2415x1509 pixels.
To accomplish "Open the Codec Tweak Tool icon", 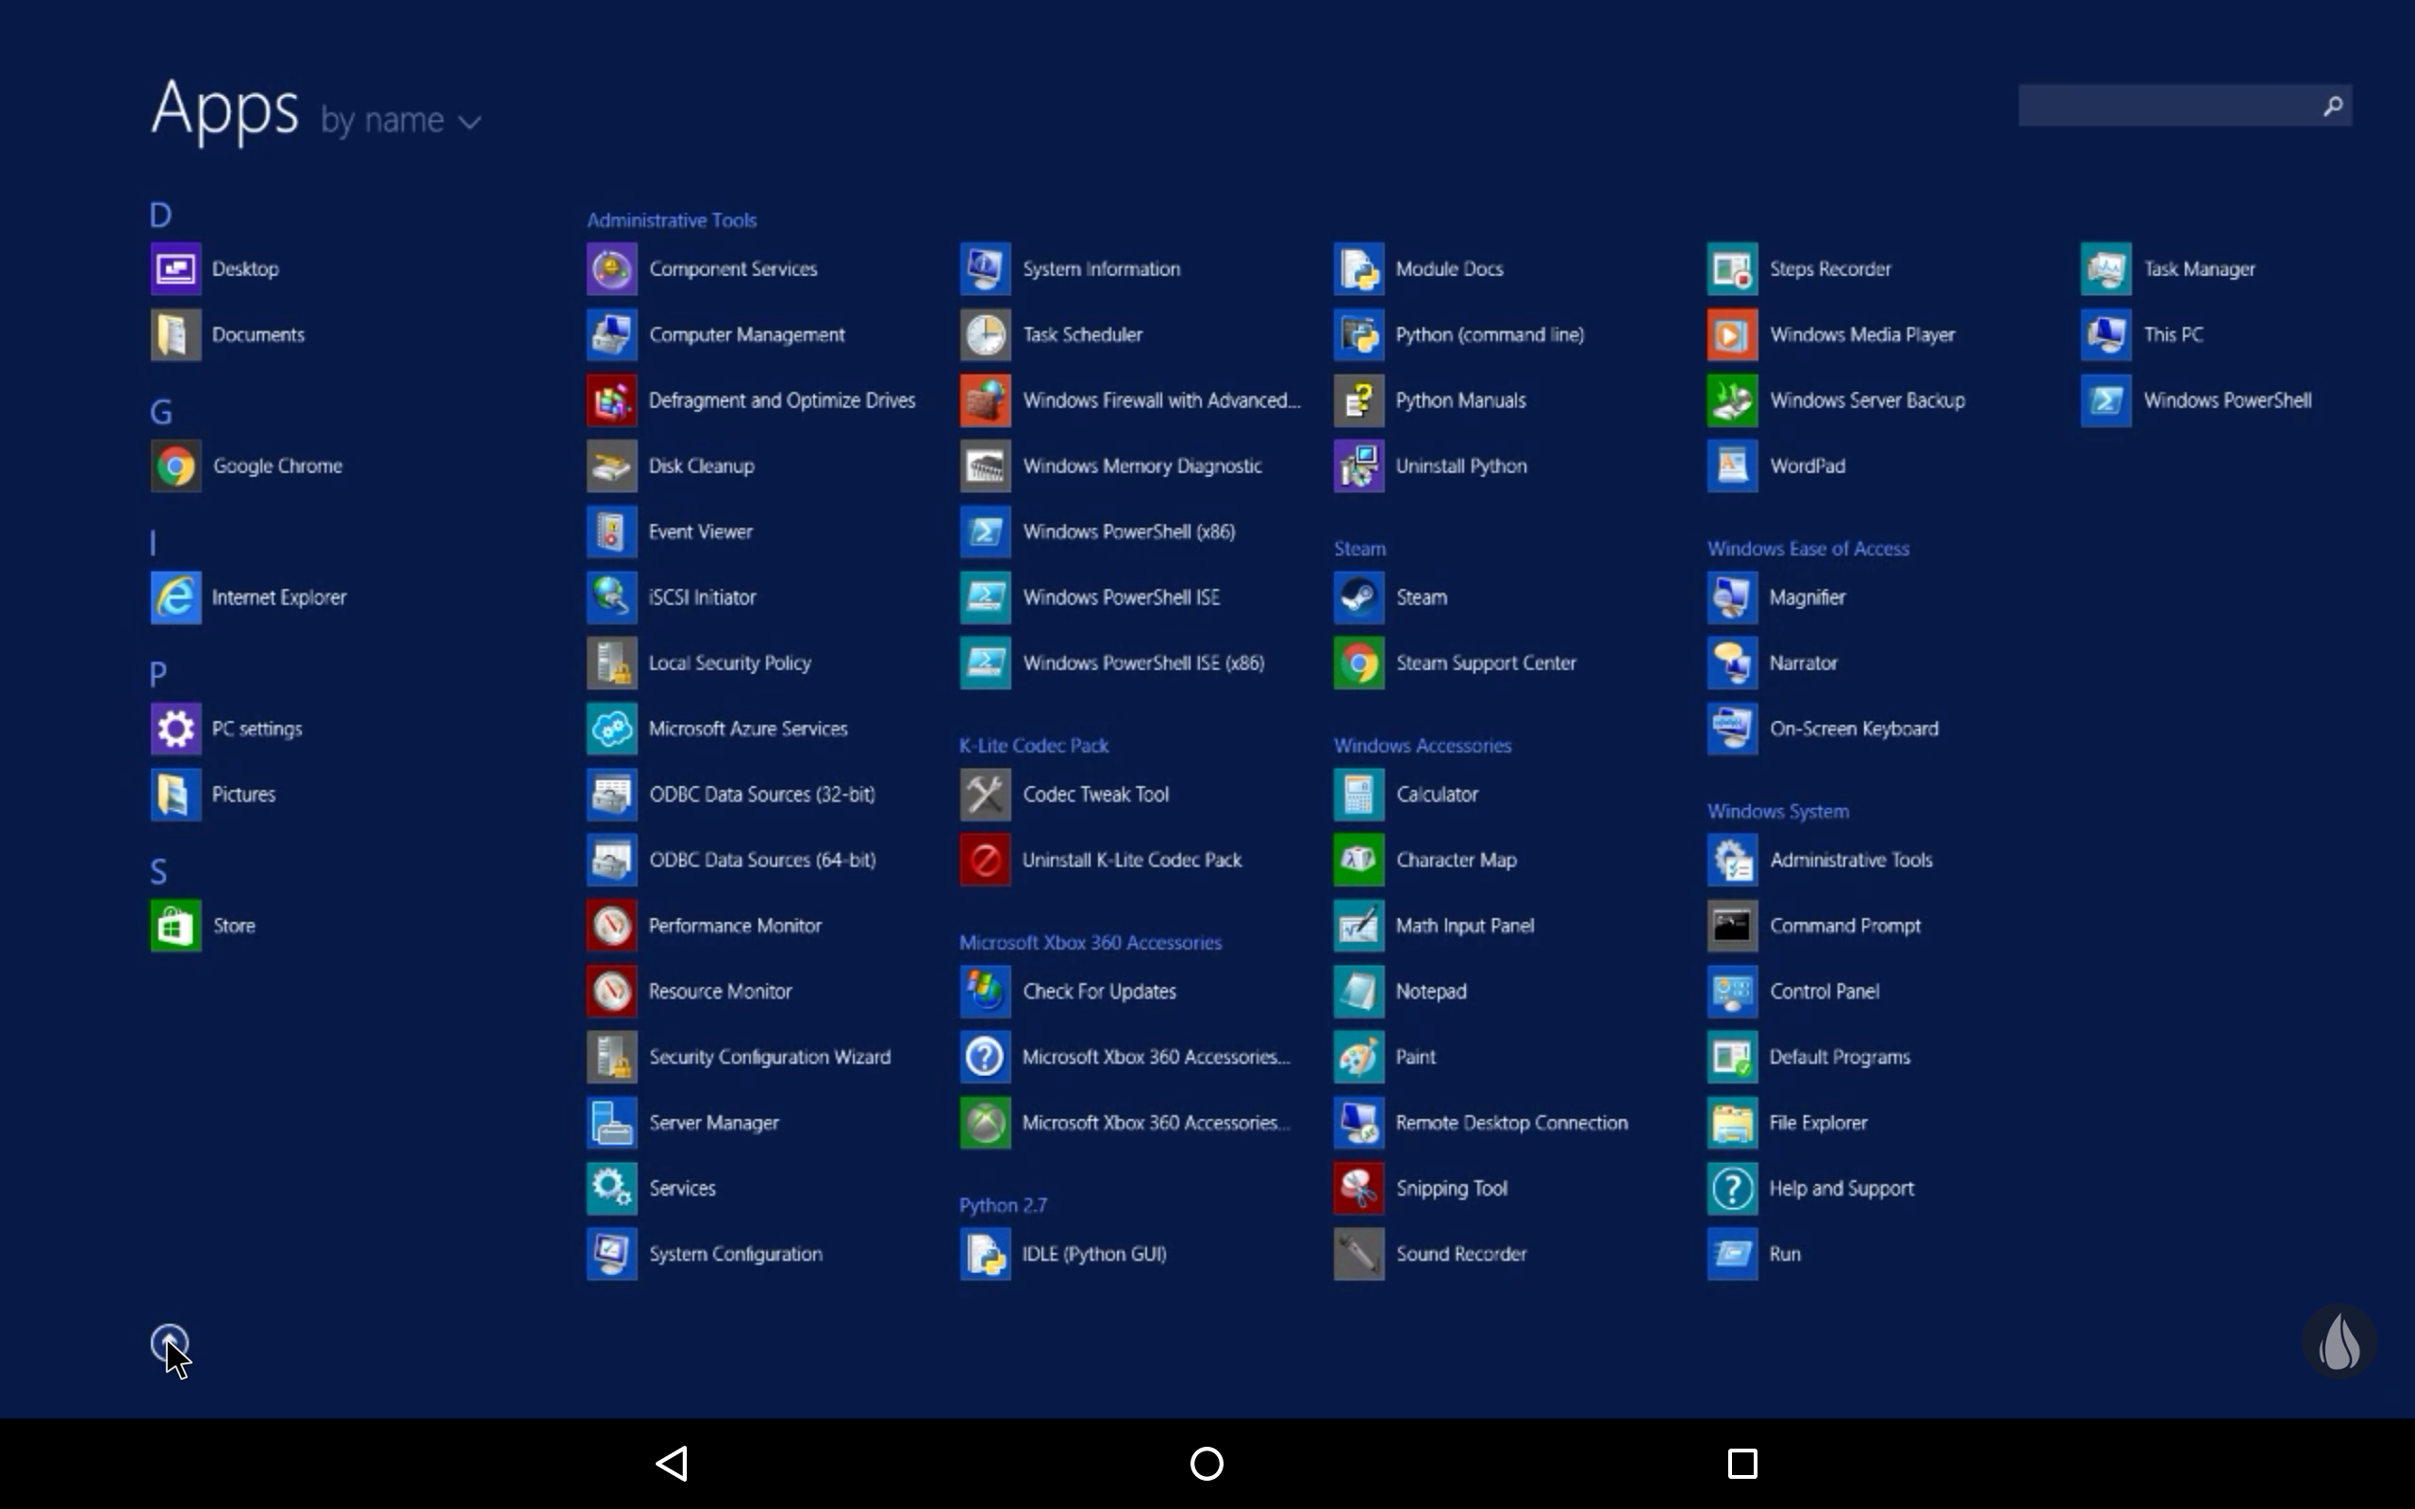I will [x=985, y=794].
